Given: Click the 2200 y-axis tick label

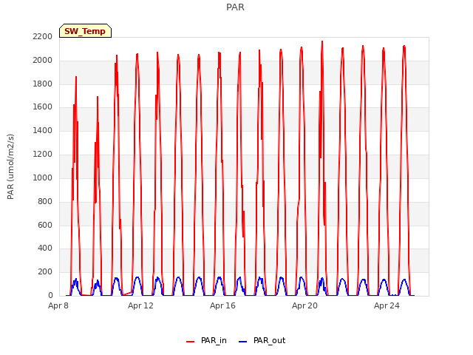Looking at the screenshot, I should coord(43,37).
